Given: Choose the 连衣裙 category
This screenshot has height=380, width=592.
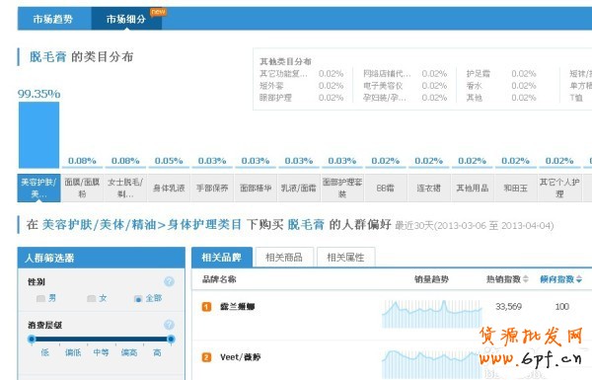Looking at the screenshot, I should (429, 188).
